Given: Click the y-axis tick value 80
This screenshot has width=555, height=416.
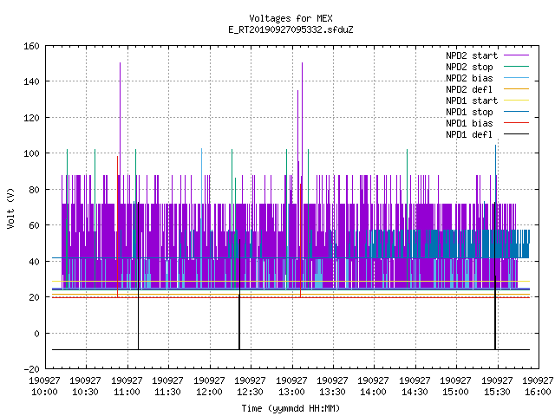Looking at the screenshot, I should (34, 190).
